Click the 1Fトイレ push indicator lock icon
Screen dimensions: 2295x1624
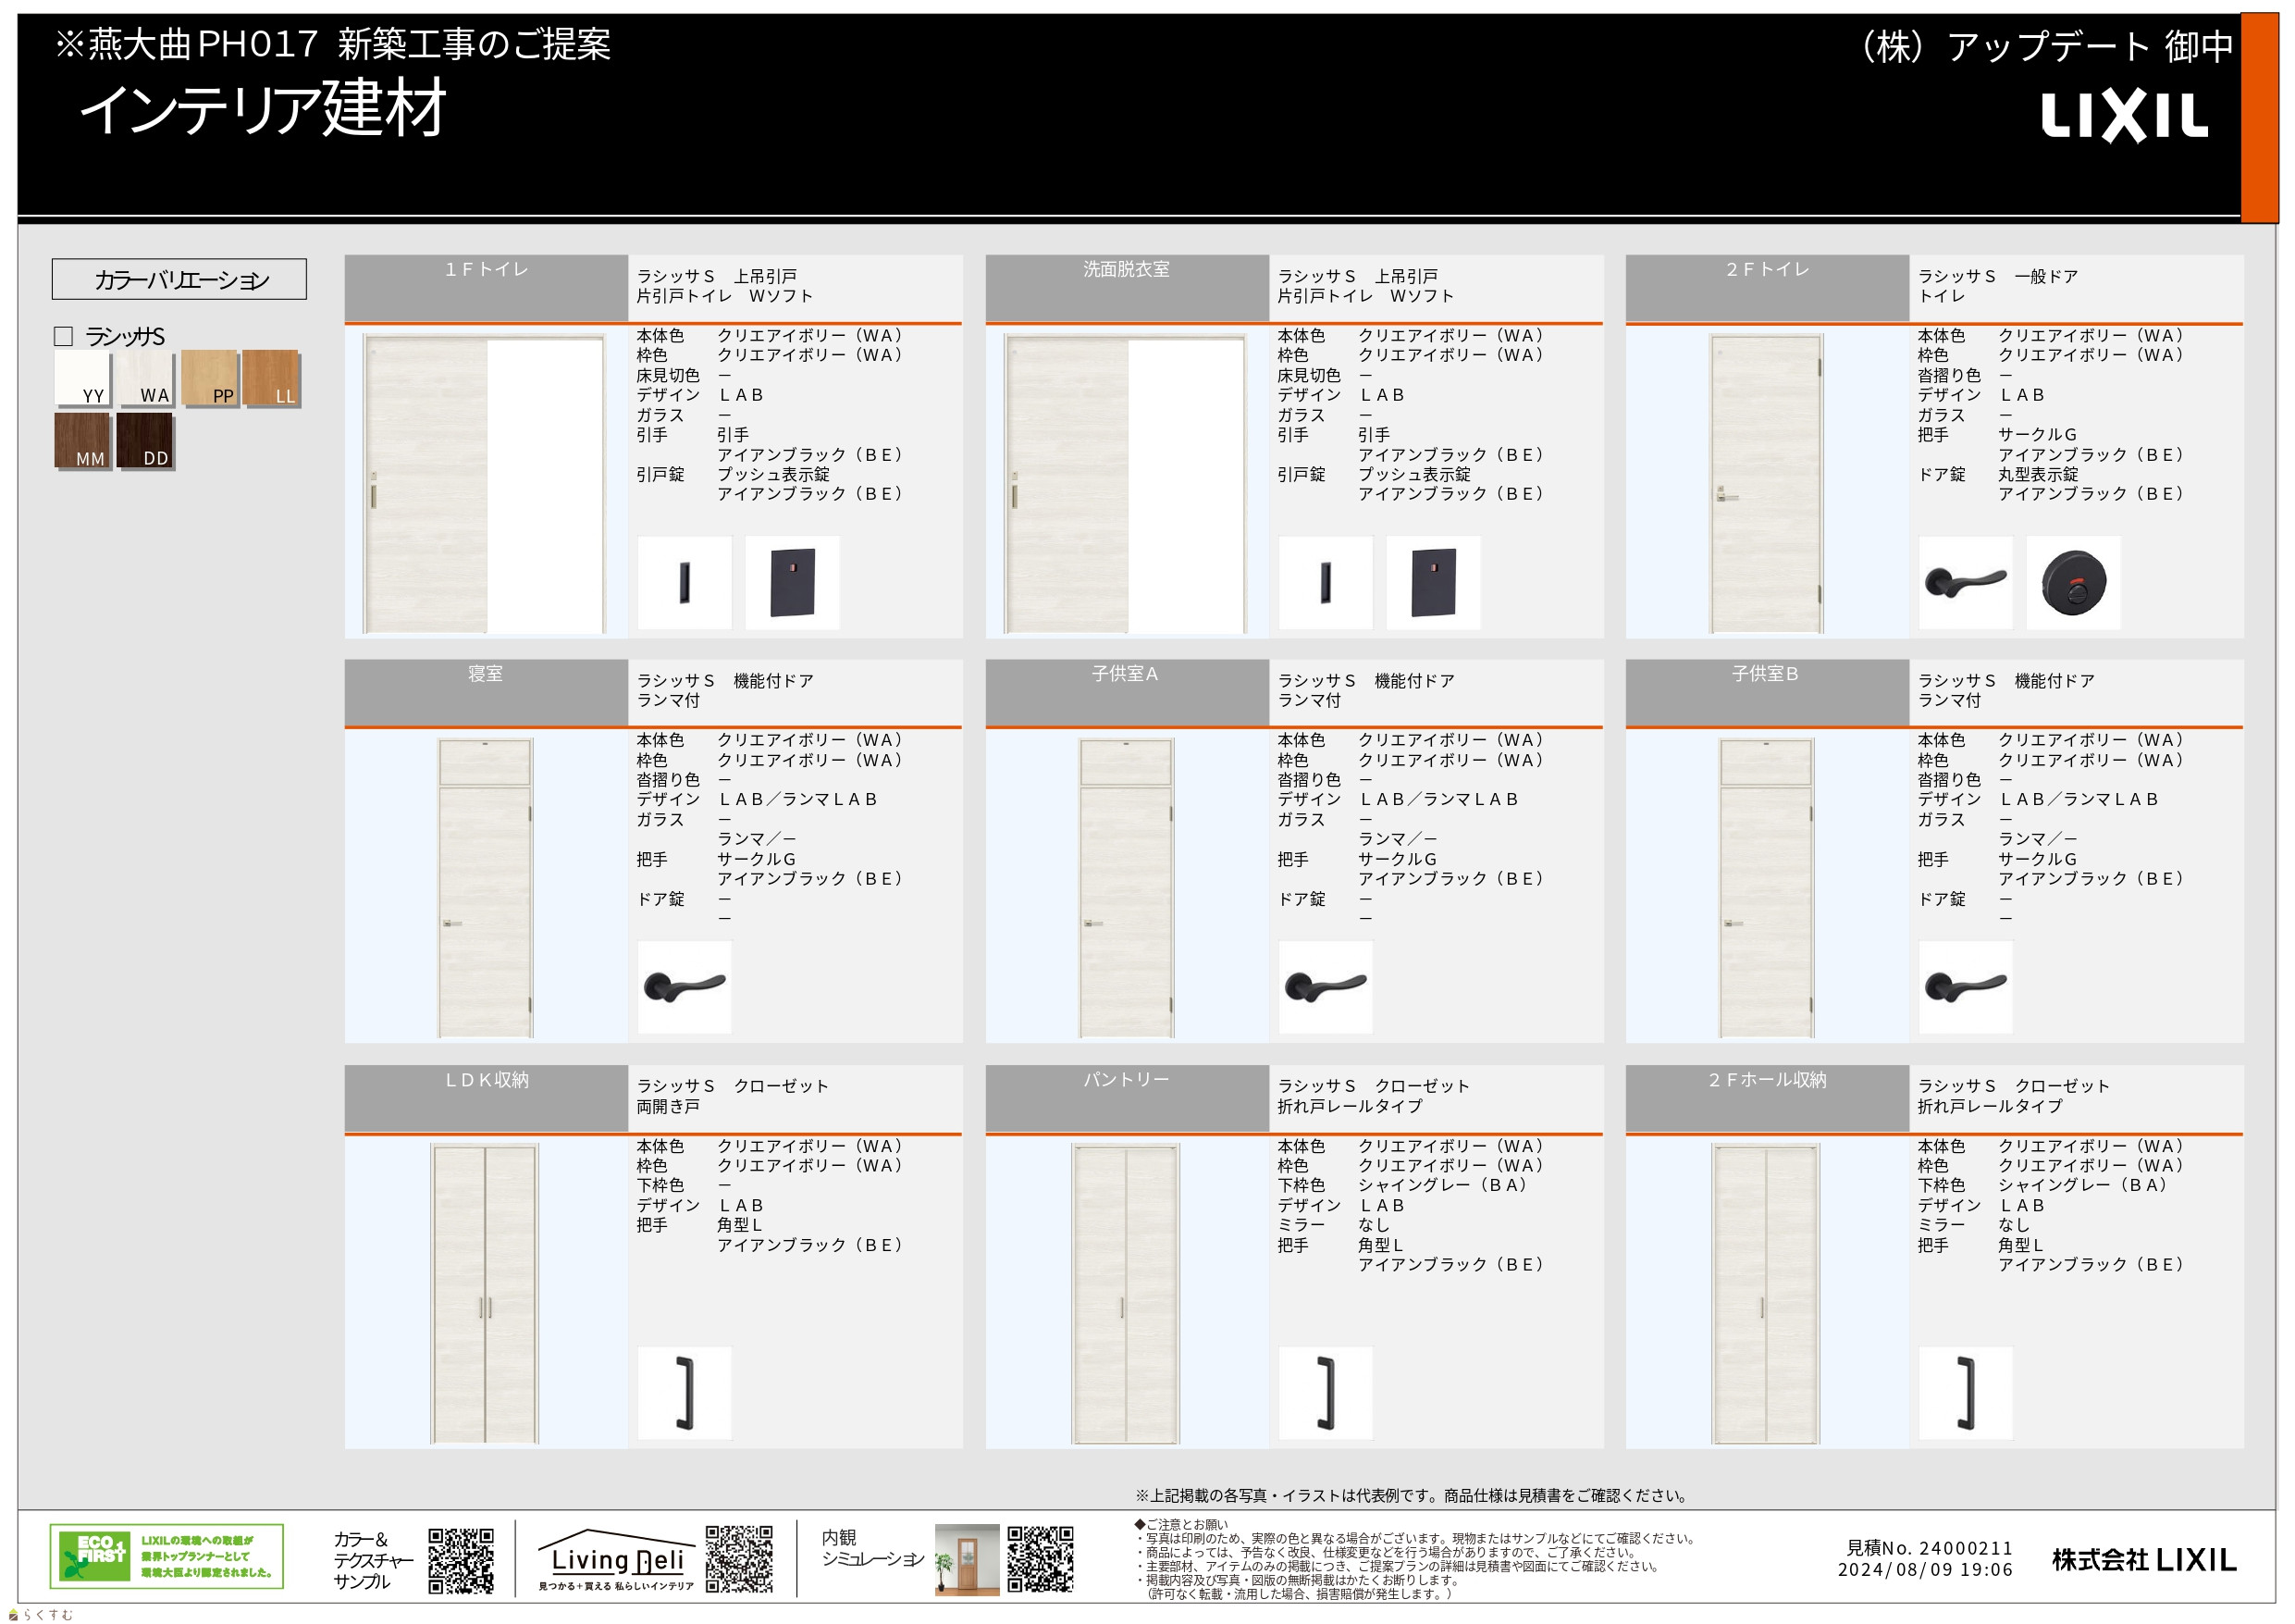tap(792, 582)
